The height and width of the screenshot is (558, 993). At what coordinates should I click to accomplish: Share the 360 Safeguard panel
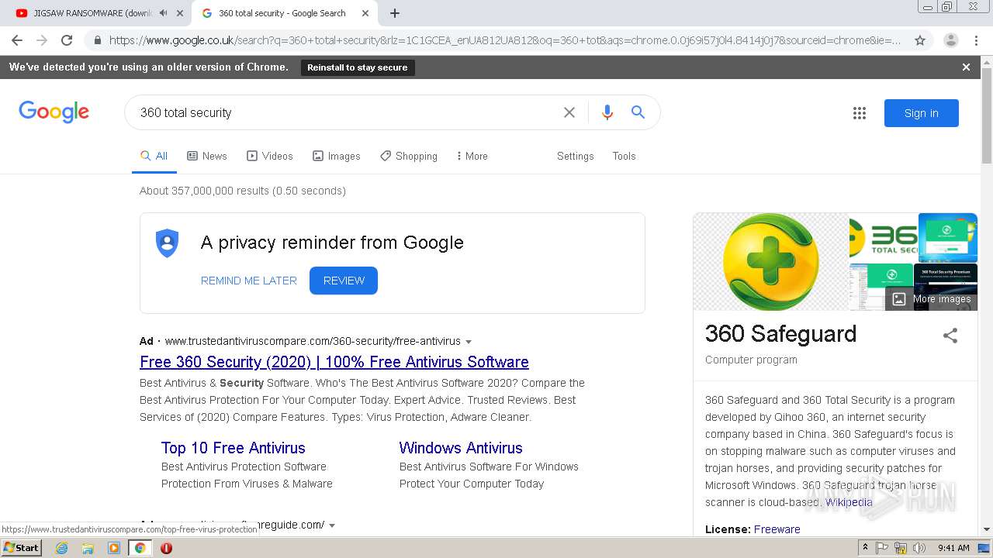950,335
